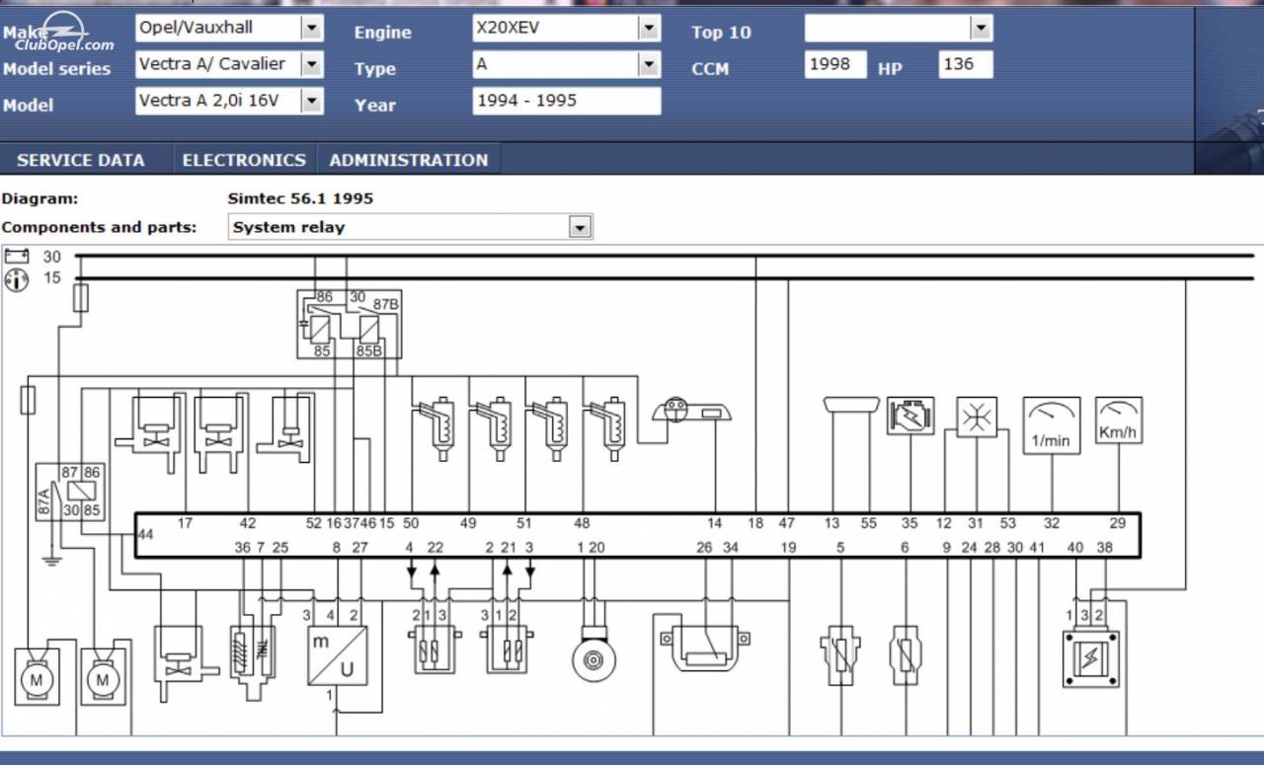The height and width of the screenshot is (765, 1264).
Task: Open the Make dropdown showing Opel/Vauxhall
Action: coord(229,28)
